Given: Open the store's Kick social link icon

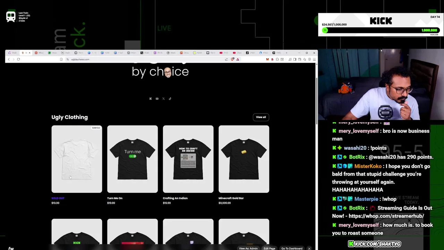Looking at the screenshot, I should (x=151, y=99).
